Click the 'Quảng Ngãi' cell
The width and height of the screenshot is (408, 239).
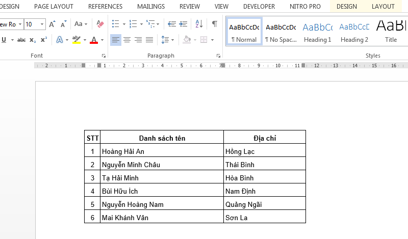click(x=265, y=203)
